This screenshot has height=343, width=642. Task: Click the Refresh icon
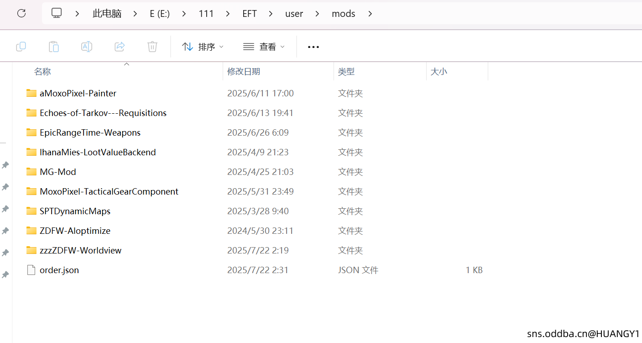[21, 13]
